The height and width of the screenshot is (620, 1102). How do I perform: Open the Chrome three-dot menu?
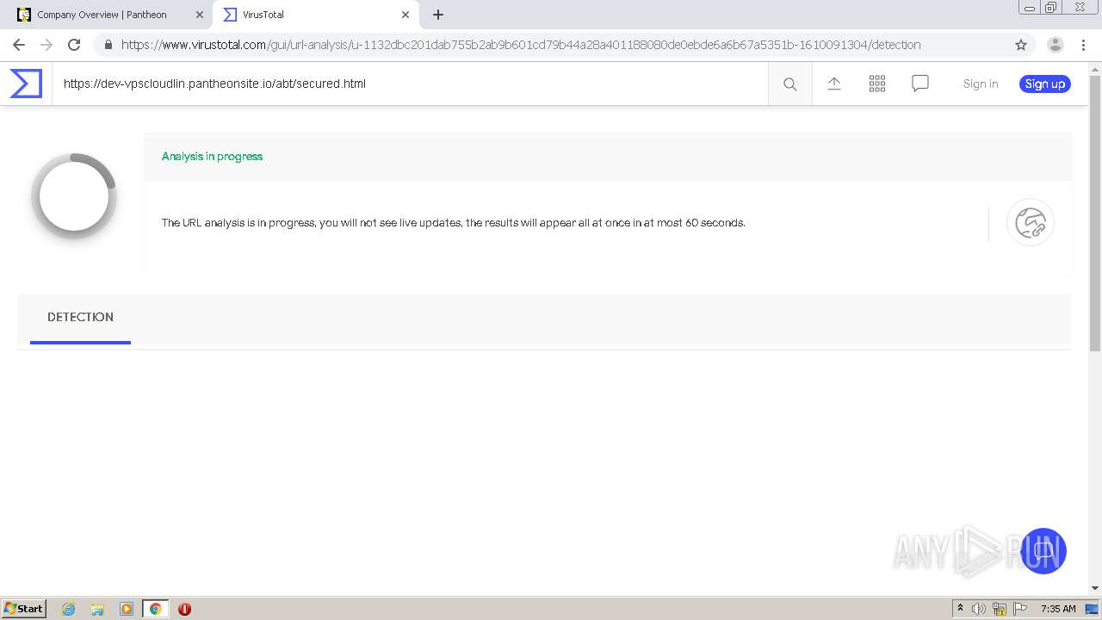pos(1083,45)
